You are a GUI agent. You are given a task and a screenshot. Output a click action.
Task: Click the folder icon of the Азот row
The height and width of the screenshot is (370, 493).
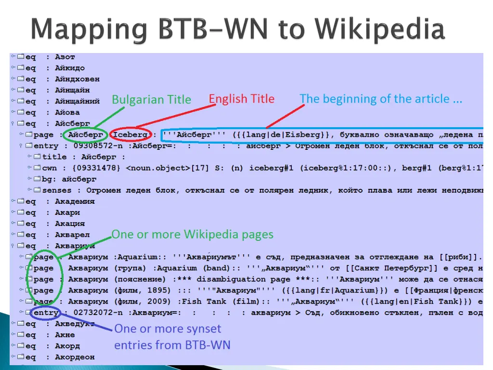[x=21, y=57]
